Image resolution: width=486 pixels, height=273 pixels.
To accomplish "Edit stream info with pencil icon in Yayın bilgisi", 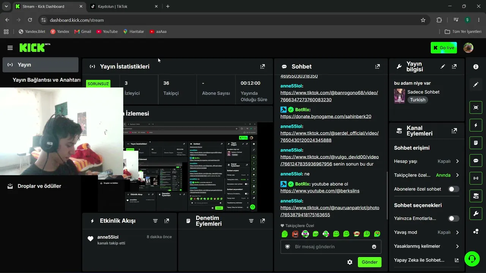I will tap(443, 66).
